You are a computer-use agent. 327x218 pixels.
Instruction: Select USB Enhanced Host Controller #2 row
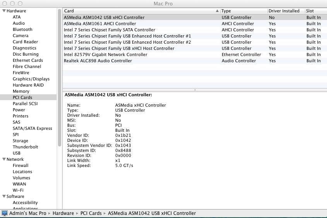195,42
